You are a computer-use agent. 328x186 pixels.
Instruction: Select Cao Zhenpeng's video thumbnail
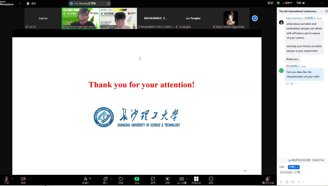pos(118,18)
